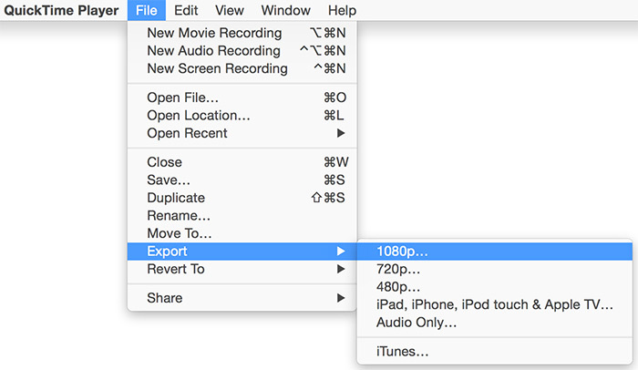Select Rename… menu item
Viewport: 638px width, 370px height.
point(242,215)
